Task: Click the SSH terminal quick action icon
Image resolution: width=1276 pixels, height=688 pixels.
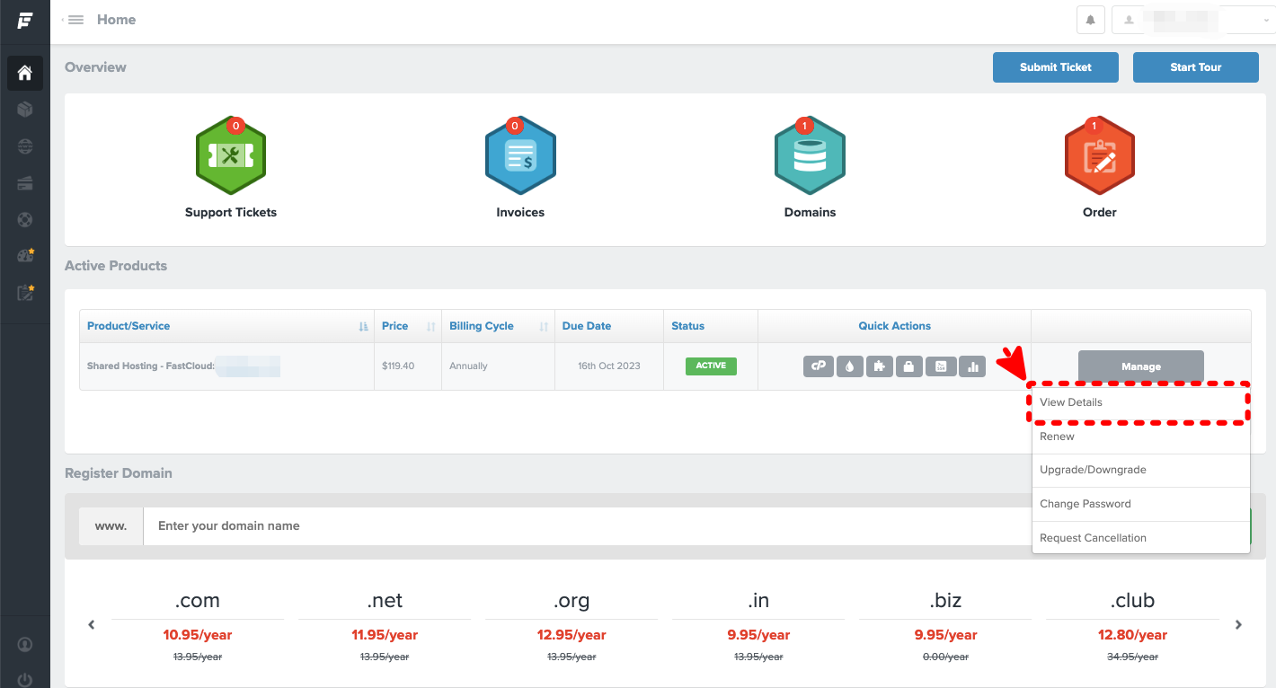Action: (x=941, y=366)
